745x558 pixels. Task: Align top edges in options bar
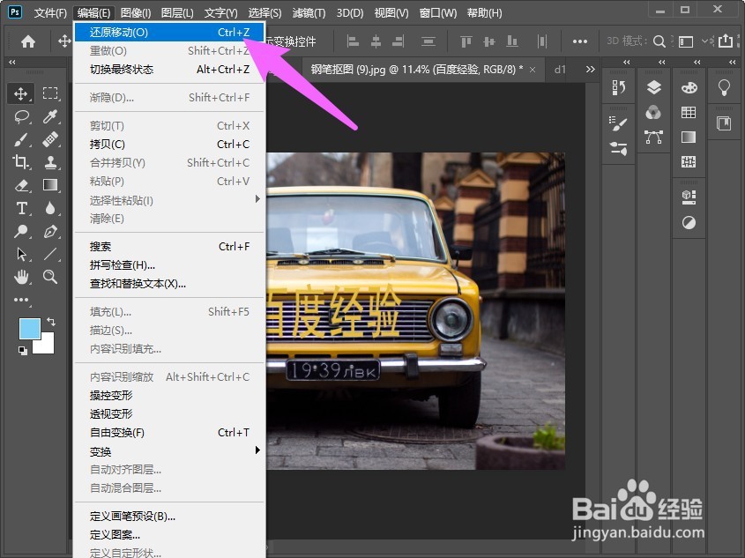pyautogui.click(x=466, y=41)
